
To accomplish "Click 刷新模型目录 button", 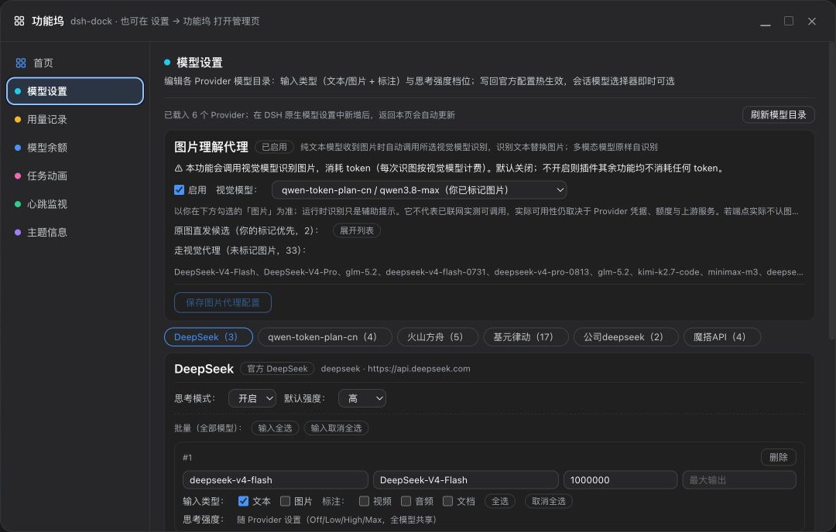I will (779, 114).
